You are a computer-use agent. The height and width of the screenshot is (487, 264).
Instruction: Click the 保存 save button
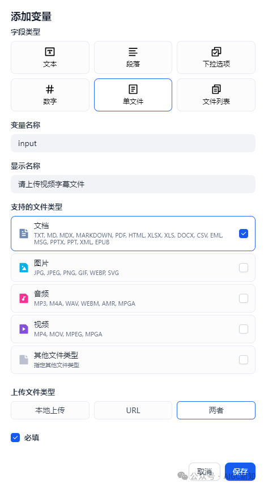tap(240, 472)
